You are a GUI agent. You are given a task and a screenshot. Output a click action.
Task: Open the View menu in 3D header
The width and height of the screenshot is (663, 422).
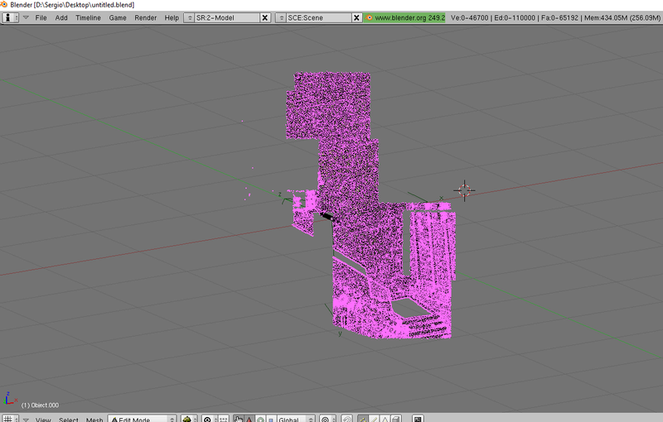tap(43, 420)
